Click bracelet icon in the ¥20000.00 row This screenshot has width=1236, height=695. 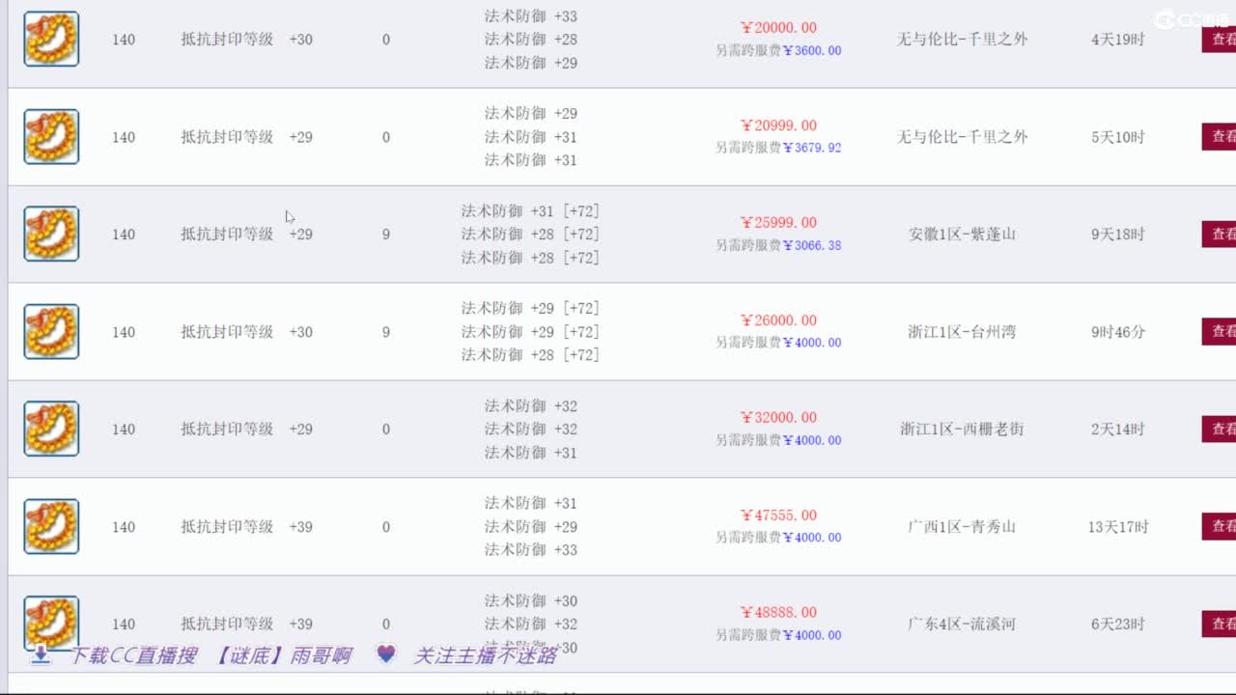[51, 39]
